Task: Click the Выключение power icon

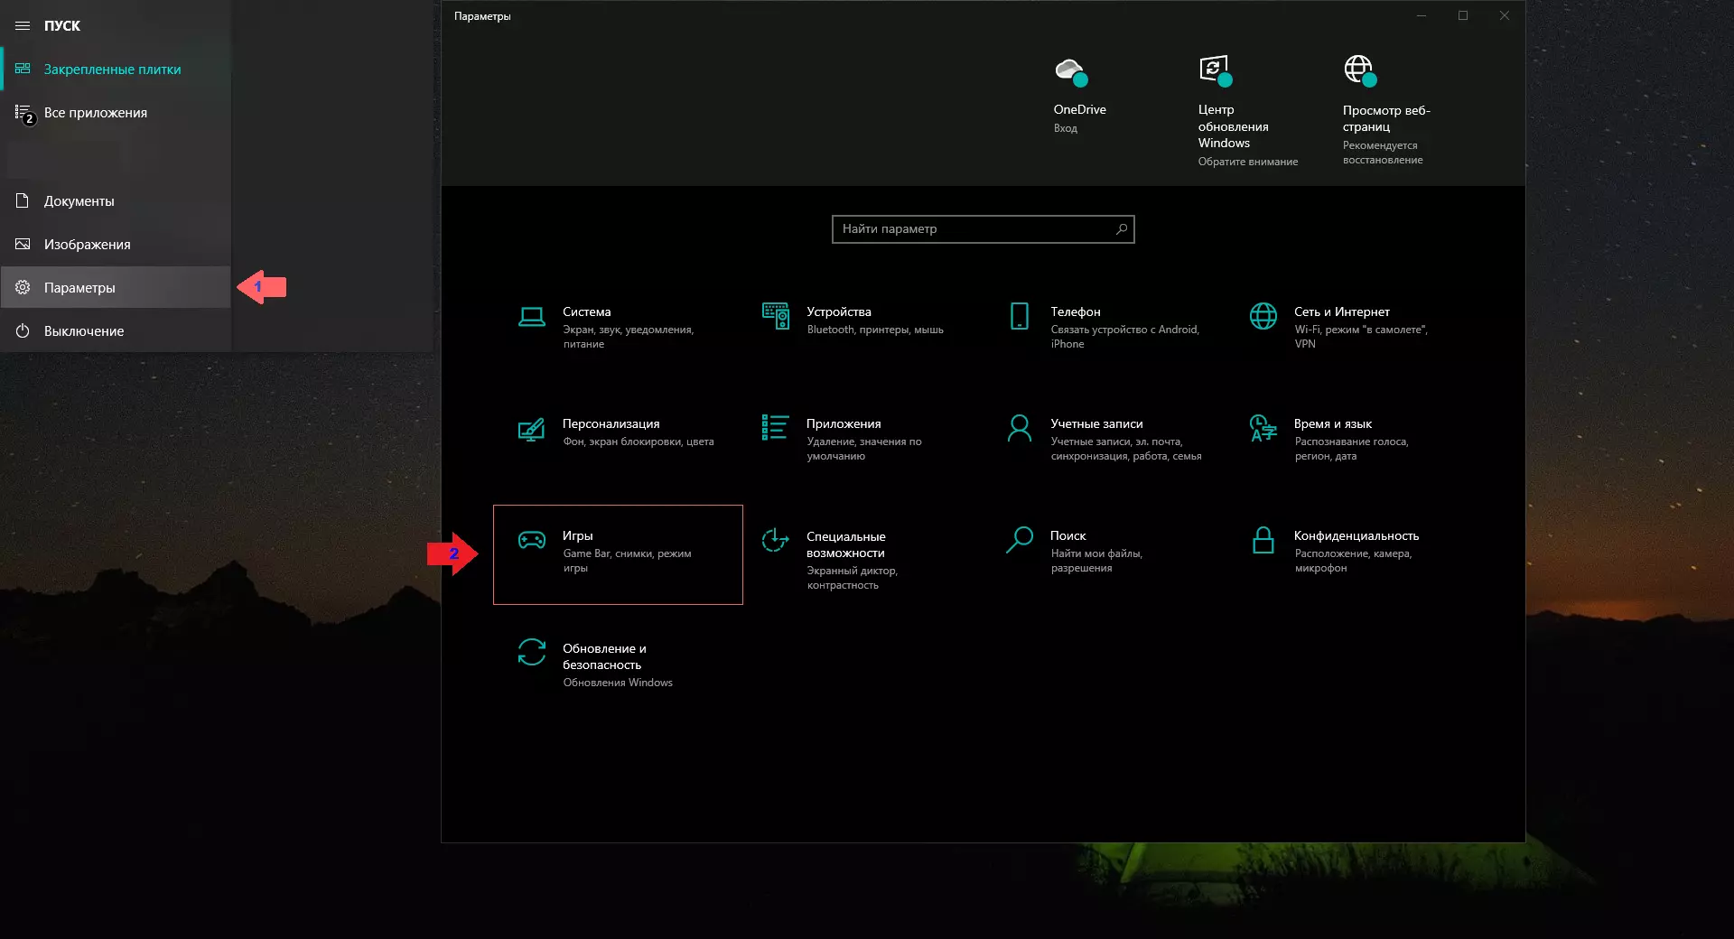Action: 23,330
